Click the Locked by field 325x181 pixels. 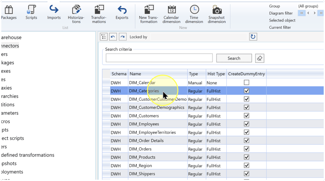coord(199,37)
